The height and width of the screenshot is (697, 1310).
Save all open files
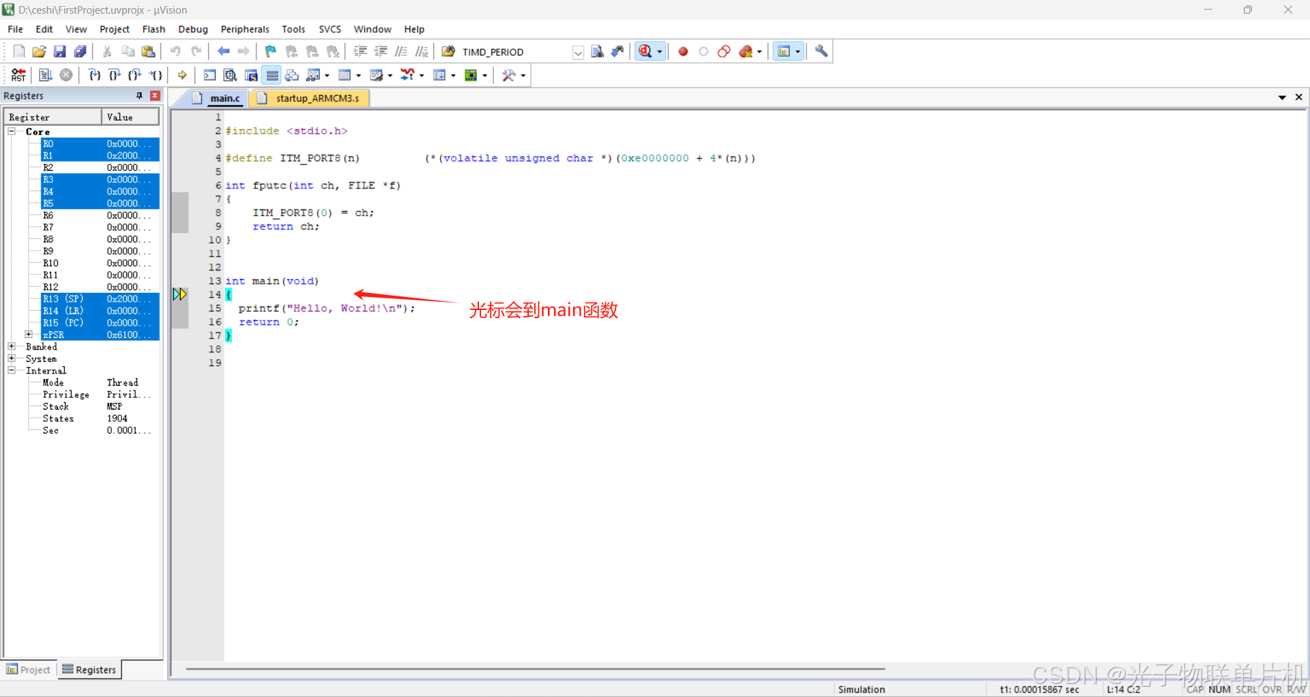point(81,52)
